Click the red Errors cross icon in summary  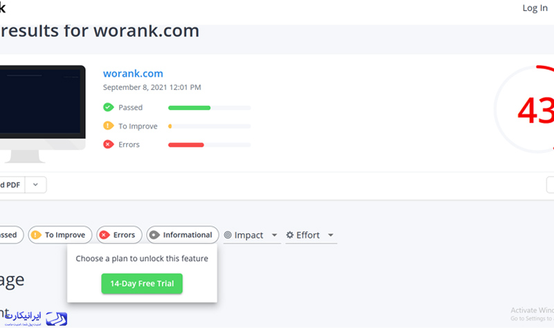pos(108,145)
